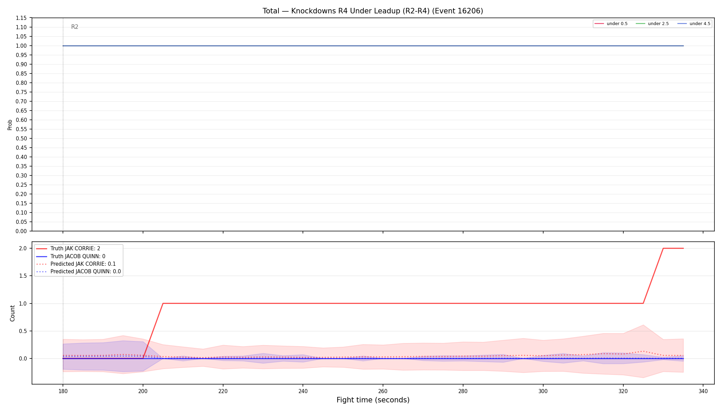Click 'Predicted JAK CORRIE: 0.1' legend entry

coord(76,264)
